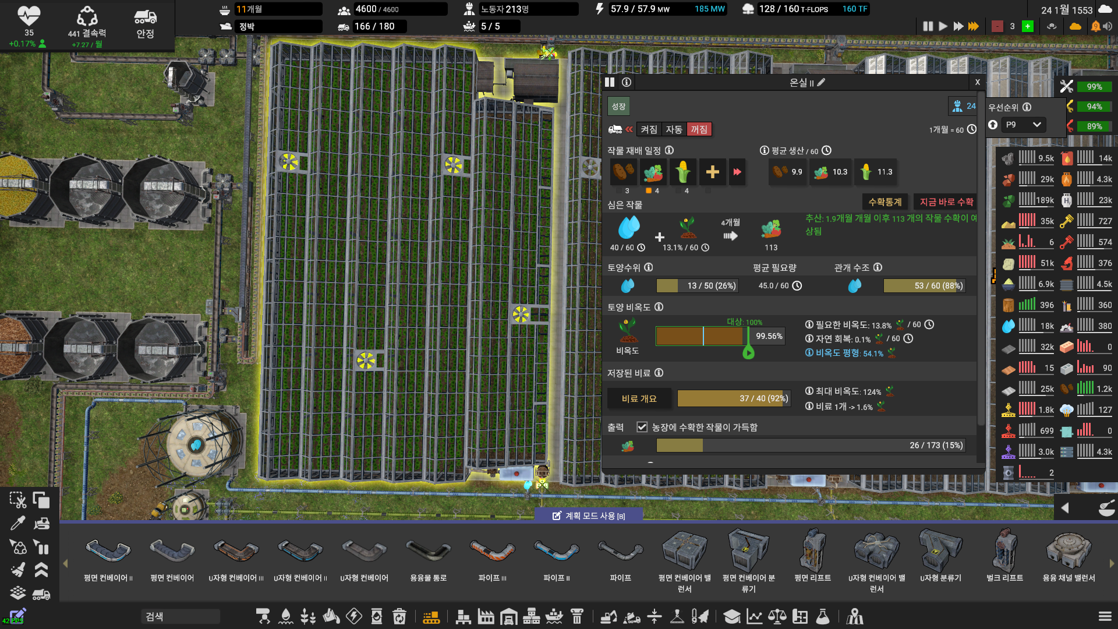
Task: Add a crop with plus icon
Action: (x=712, y=172)
